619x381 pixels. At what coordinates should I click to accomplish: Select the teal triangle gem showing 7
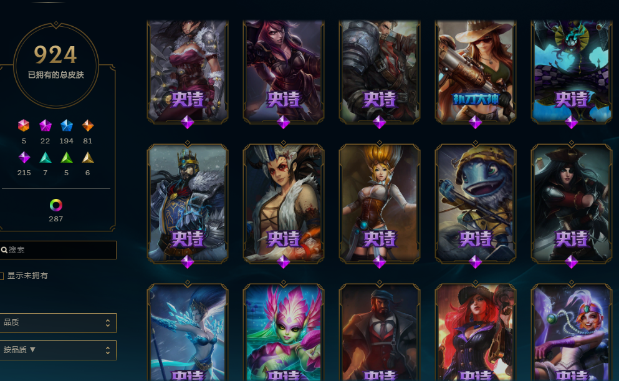tap(46, 158)
